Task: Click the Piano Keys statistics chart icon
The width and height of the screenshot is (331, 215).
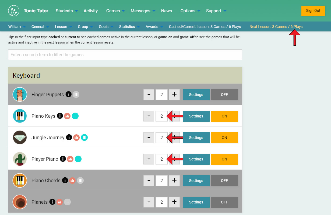Action: (67, 116)
